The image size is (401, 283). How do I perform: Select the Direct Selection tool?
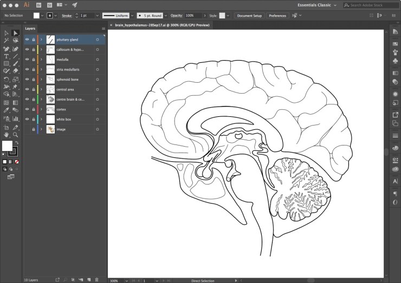coord(16,33)
